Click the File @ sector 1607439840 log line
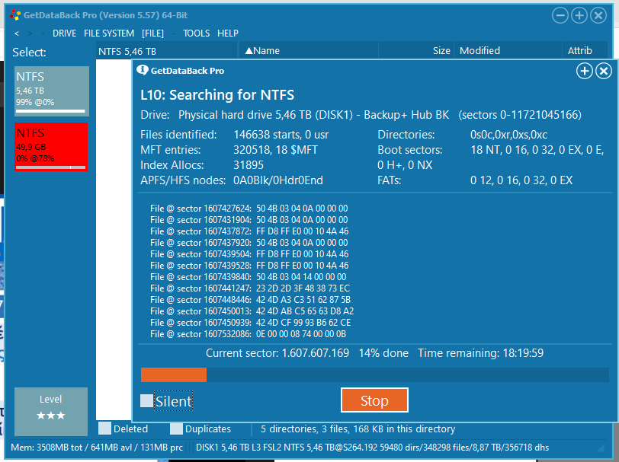This screenshot has width=619, height=462. (x=249, y=277)
